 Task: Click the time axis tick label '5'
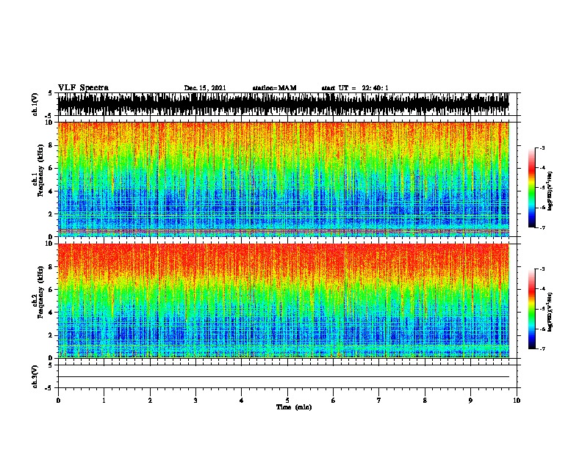tap(287, 400)
